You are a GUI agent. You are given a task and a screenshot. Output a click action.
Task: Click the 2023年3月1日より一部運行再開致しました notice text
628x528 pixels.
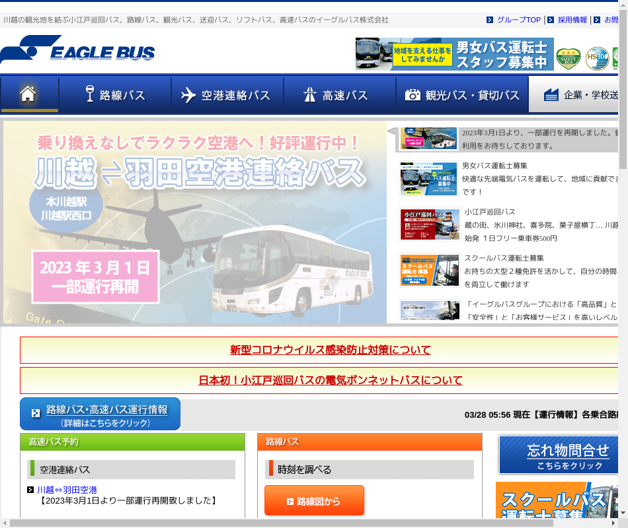128,500
